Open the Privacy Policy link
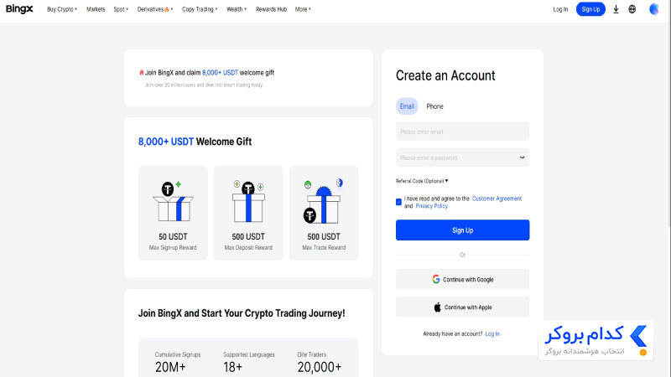The width and height of the screenshot is (671, 377). pyautogui.click(x=431, y=205)
